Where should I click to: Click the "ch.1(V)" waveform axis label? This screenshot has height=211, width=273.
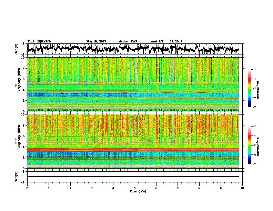coord(17,49)
